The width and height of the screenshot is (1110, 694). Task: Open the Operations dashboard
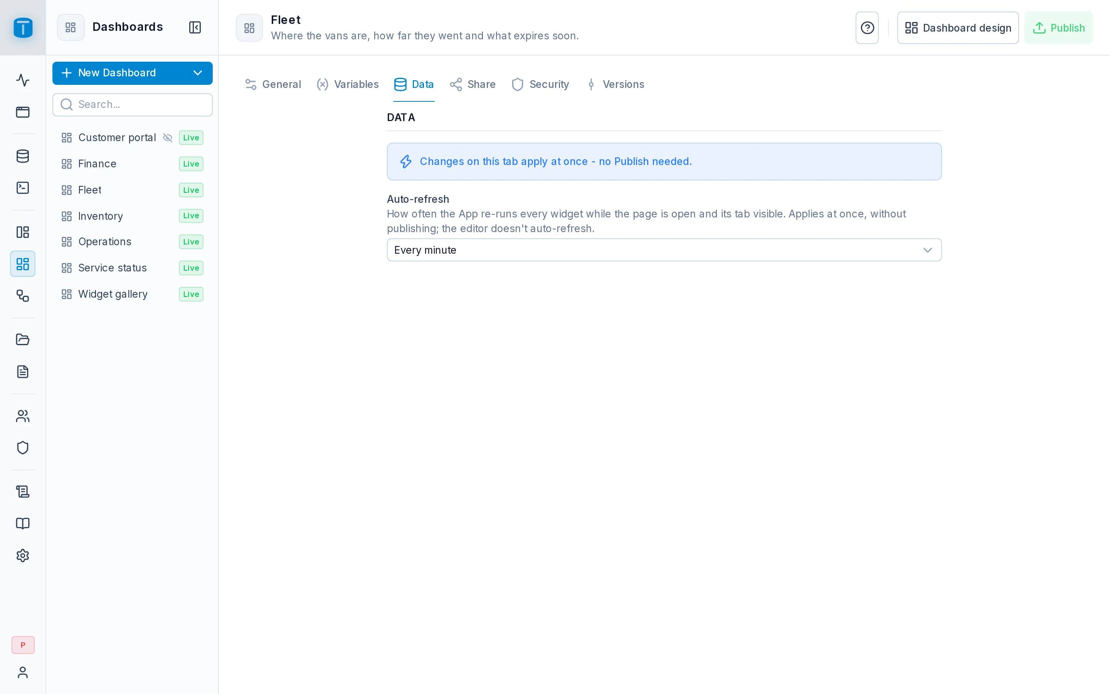pyautogui.click(x=132, y=242)
